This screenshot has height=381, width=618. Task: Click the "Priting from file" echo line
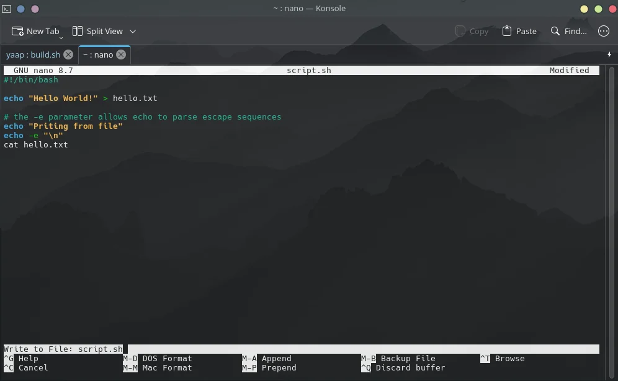(63, 126)
